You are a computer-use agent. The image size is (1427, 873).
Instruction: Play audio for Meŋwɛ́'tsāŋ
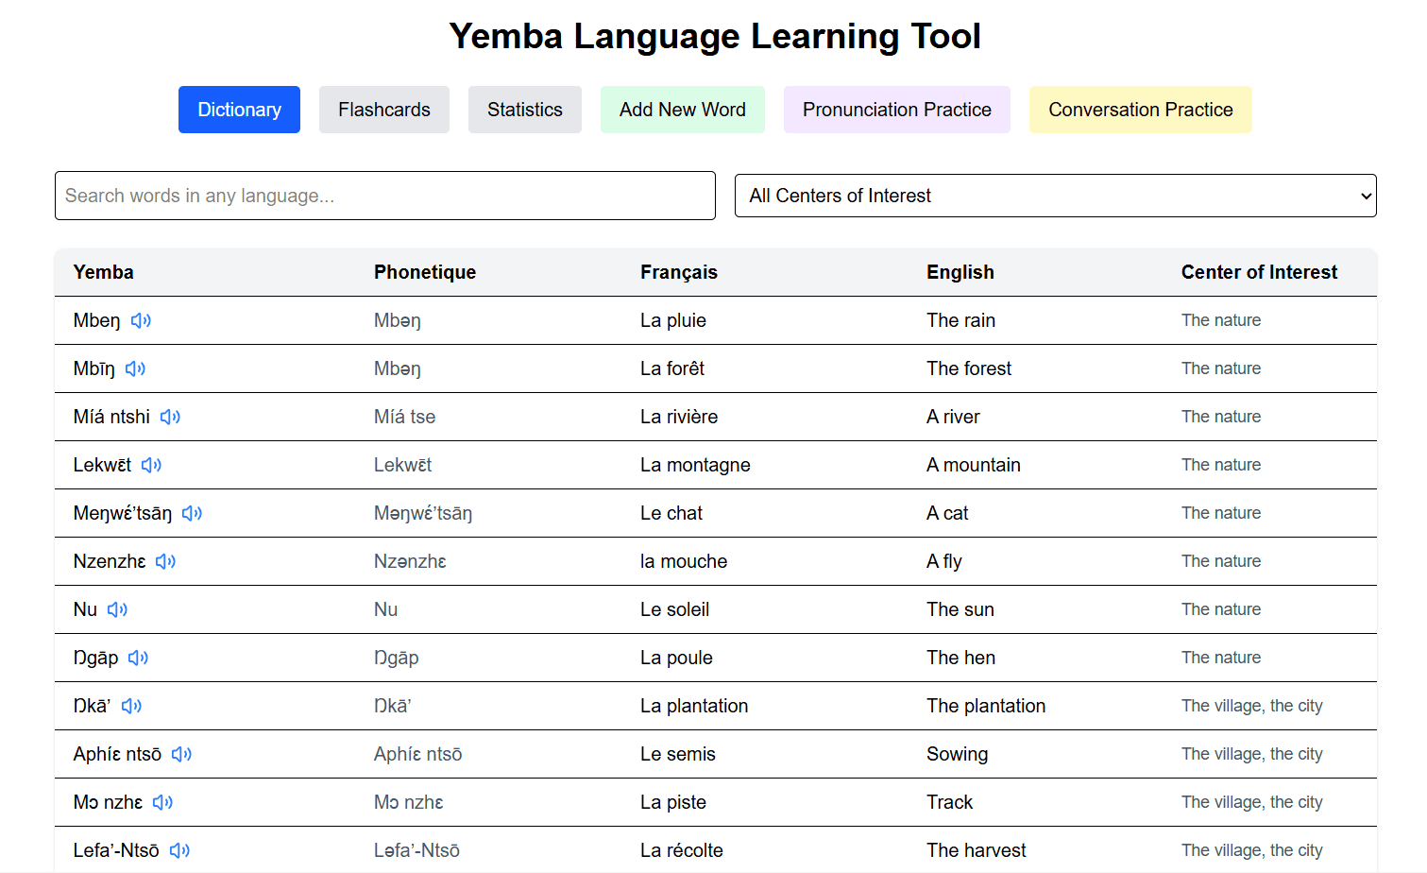[192, 513]
